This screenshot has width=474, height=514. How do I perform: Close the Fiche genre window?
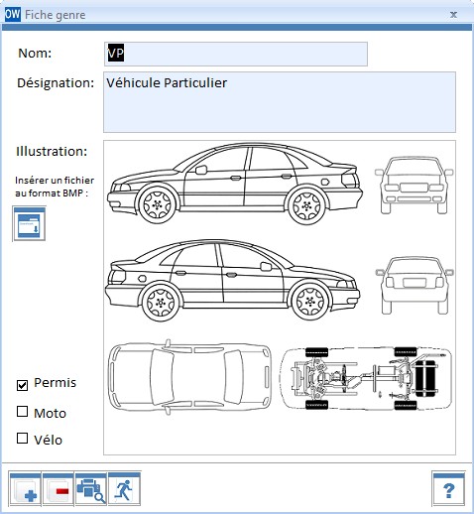(453, 15)
